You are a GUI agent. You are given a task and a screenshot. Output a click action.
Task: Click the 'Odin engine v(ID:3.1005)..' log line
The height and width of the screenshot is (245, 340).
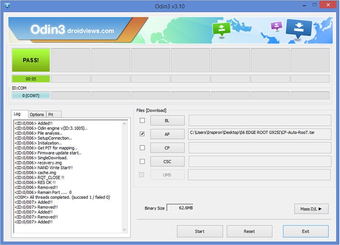51,128
